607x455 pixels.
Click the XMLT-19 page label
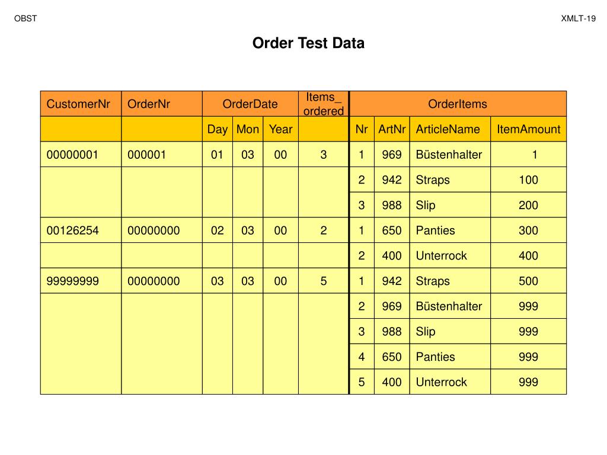(x=579, y=18)
